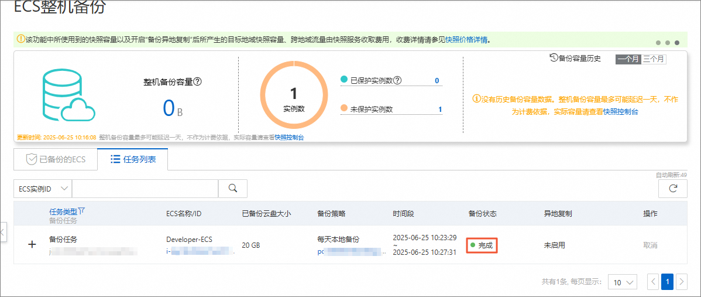Switch to the 任务列表 tab
Viewport: 701px width, 297px height.
pos(133,159)
